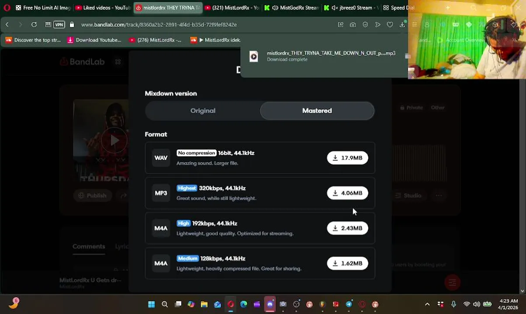Open the edit page icon in address bar
526x314 pixels.
click(x=341, y=25)
